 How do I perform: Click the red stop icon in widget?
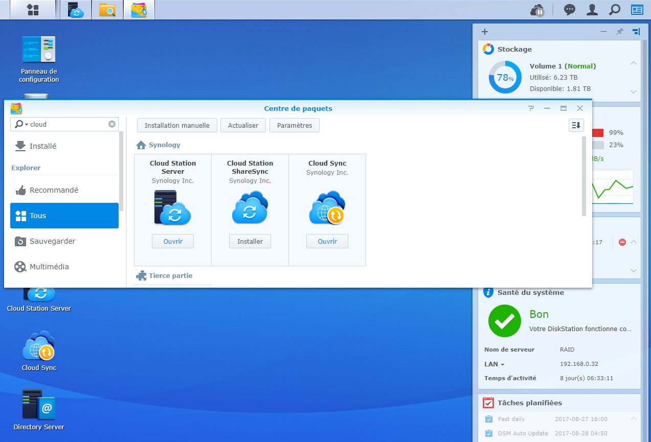pyautogui.click(x=622, y=242)
